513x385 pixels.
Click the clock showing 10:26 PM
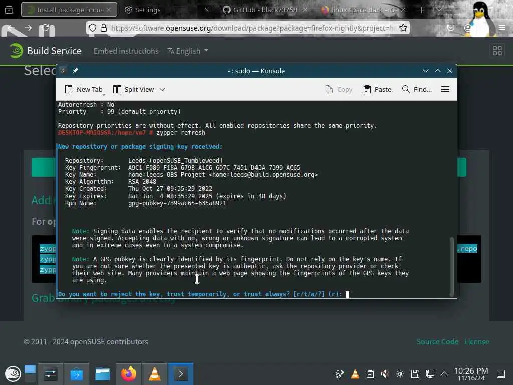(471, 374)
